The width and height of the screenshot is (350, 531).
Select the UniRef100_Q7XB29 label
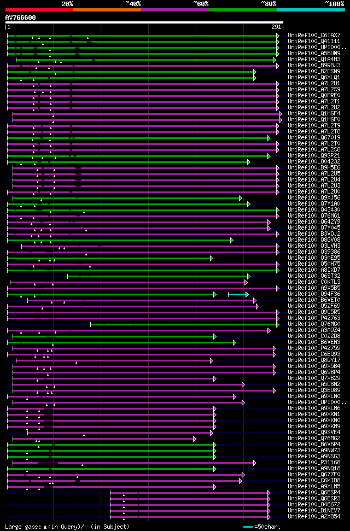pos(314,378)
